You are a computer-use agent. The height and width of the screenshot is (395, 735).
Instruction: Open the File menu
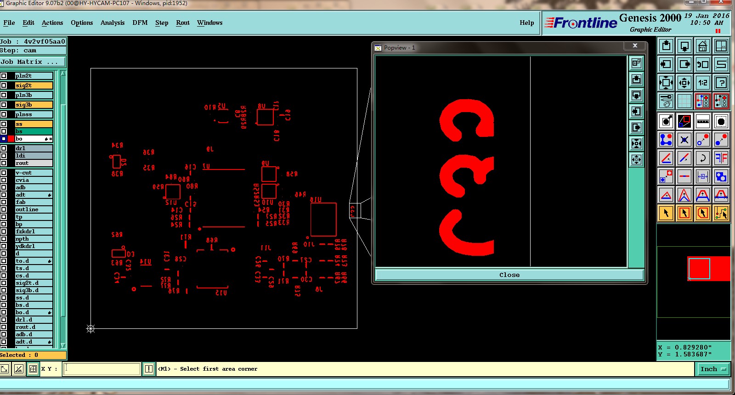click(9, 23)
